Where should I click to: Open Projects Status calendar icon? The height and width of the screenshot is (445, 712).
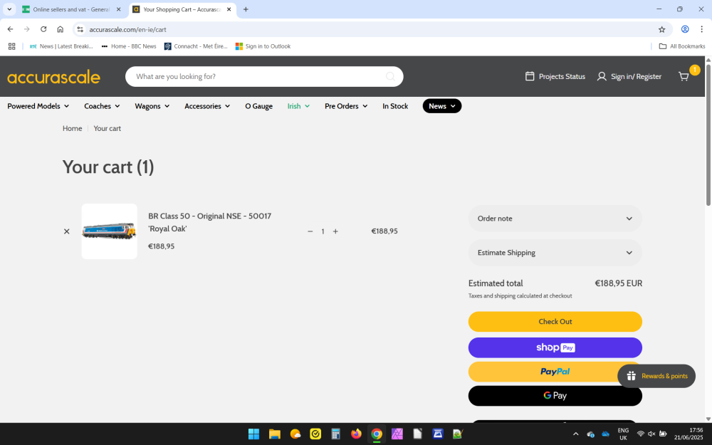(x=530, y=76)
